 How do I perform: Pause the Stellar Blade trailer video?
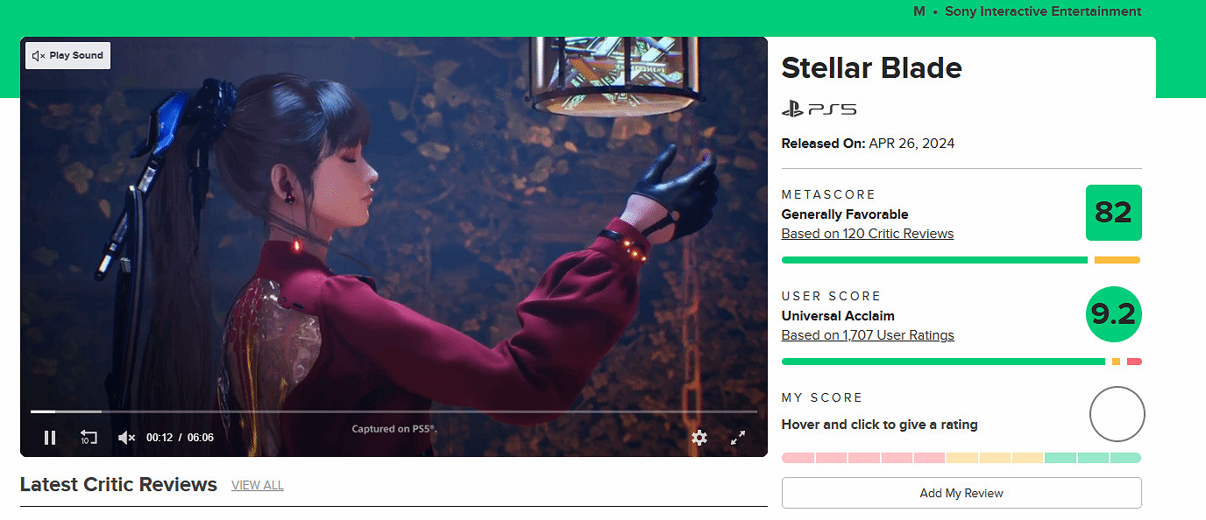point(50,437)
